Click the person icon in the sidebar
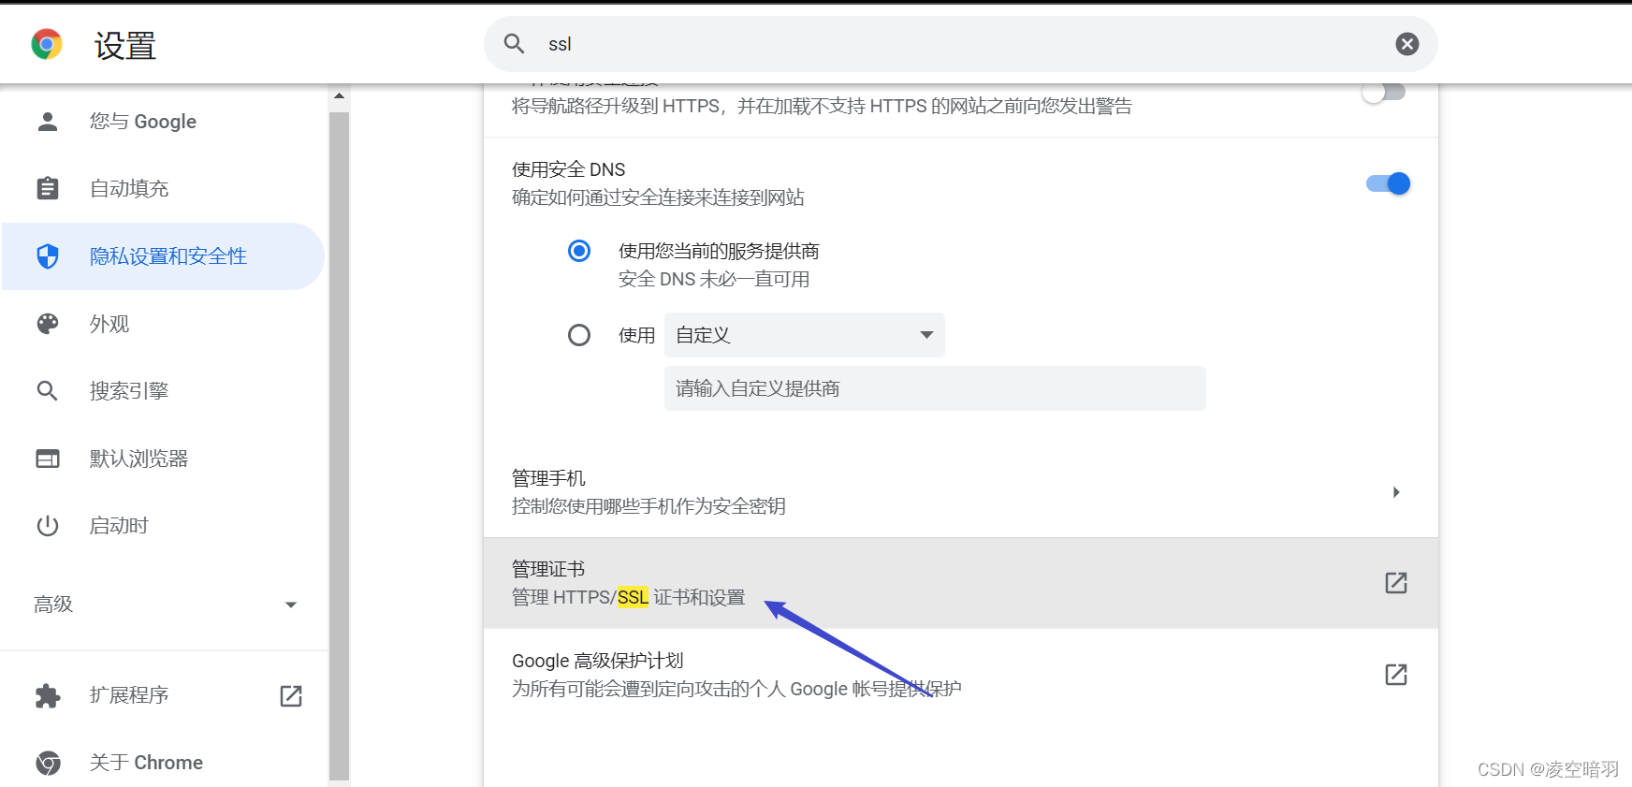Image resolution: width=1632 pixels, height=787 pixels. [x=47, y=122]
